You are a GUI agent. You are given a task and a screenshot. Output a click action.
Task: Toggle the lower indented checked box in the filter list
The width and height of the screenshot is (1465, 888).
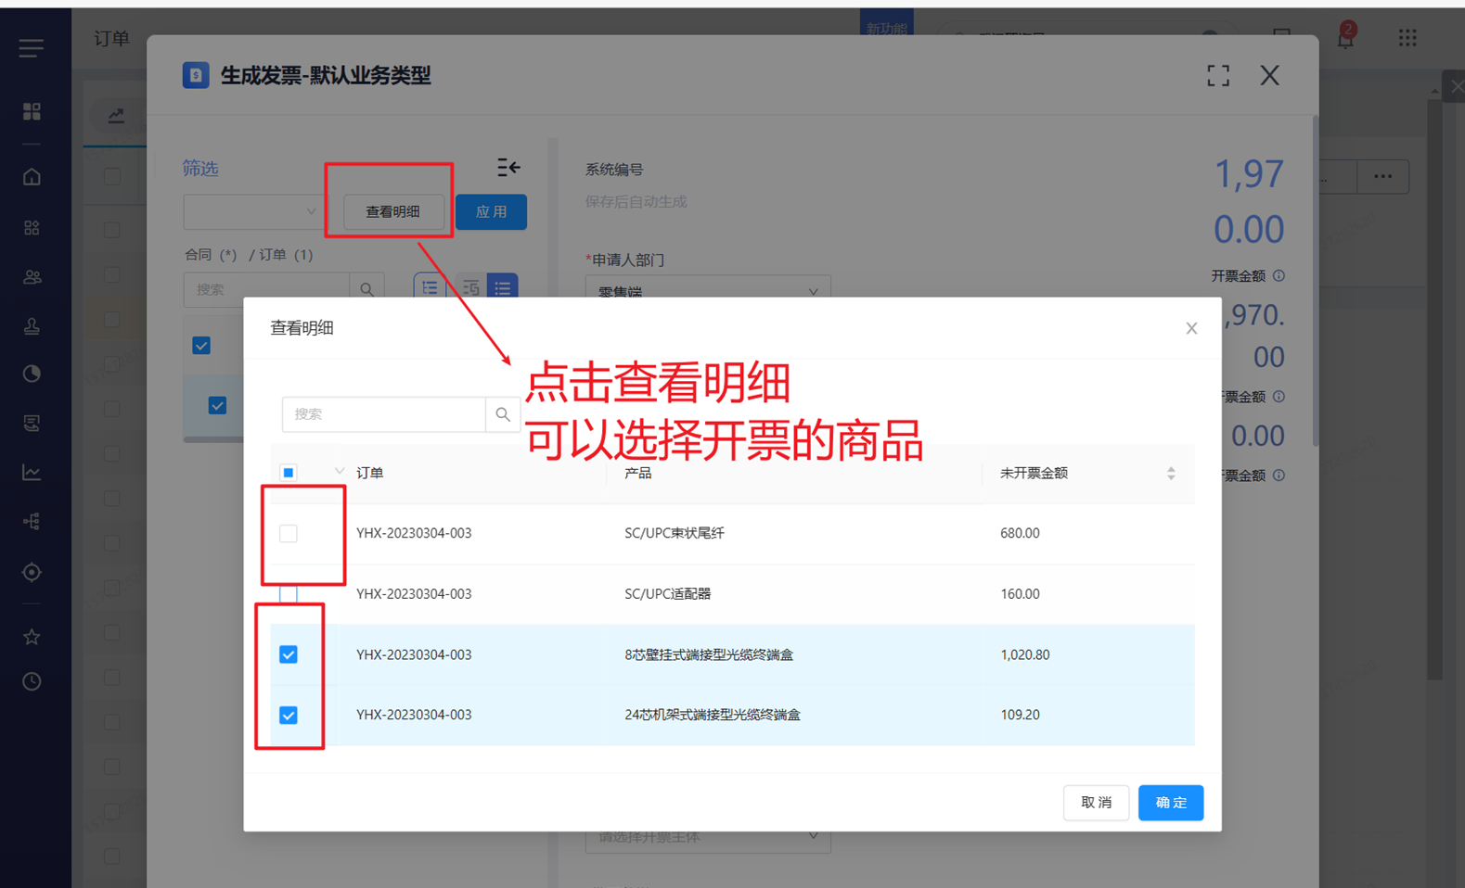[217, 405]
